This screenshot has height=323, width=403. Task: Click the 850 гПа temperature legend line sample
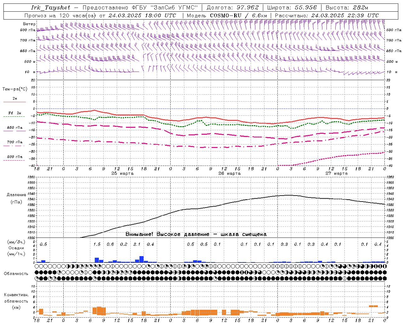click(14, 131)
